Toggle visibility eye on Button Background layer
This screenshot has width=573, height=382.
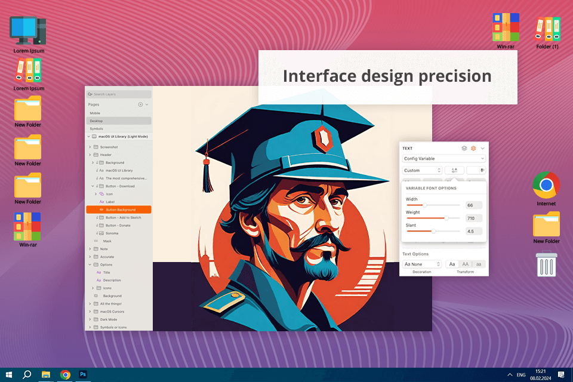101,210
